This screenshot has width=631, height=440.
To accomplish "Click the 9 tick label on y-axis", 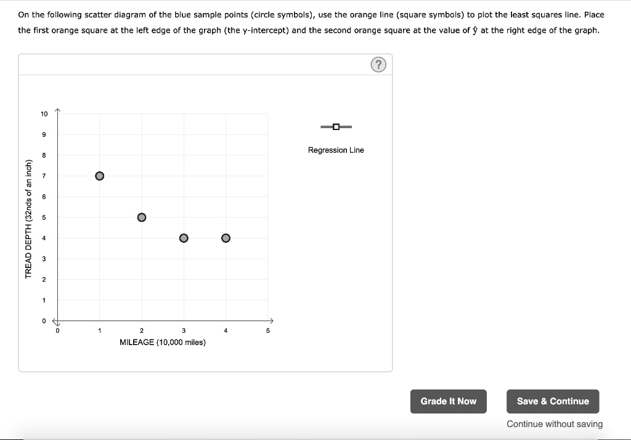I will (x=44, y=135).
